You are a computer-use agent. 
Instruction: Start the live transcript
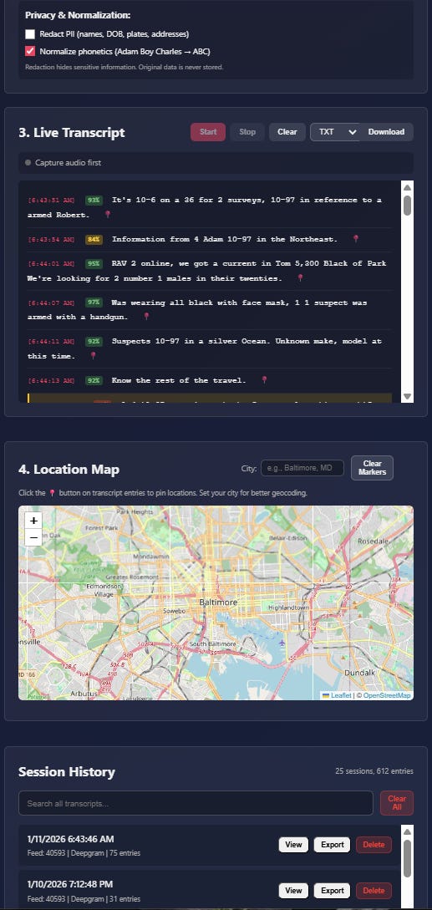pyautogui.click(x=208, y=132)
